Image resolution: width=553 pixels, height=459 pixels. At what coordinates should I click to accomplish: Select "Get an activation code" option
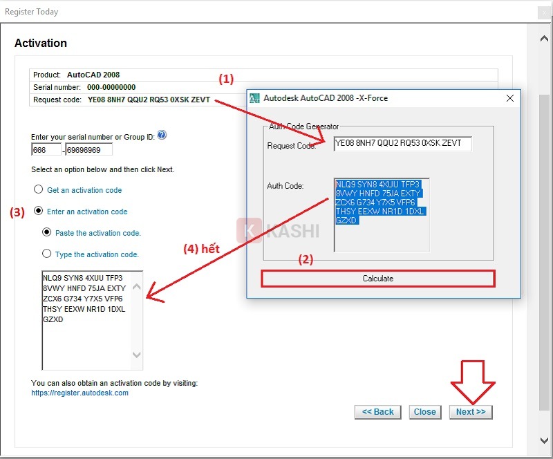(38, 189)
